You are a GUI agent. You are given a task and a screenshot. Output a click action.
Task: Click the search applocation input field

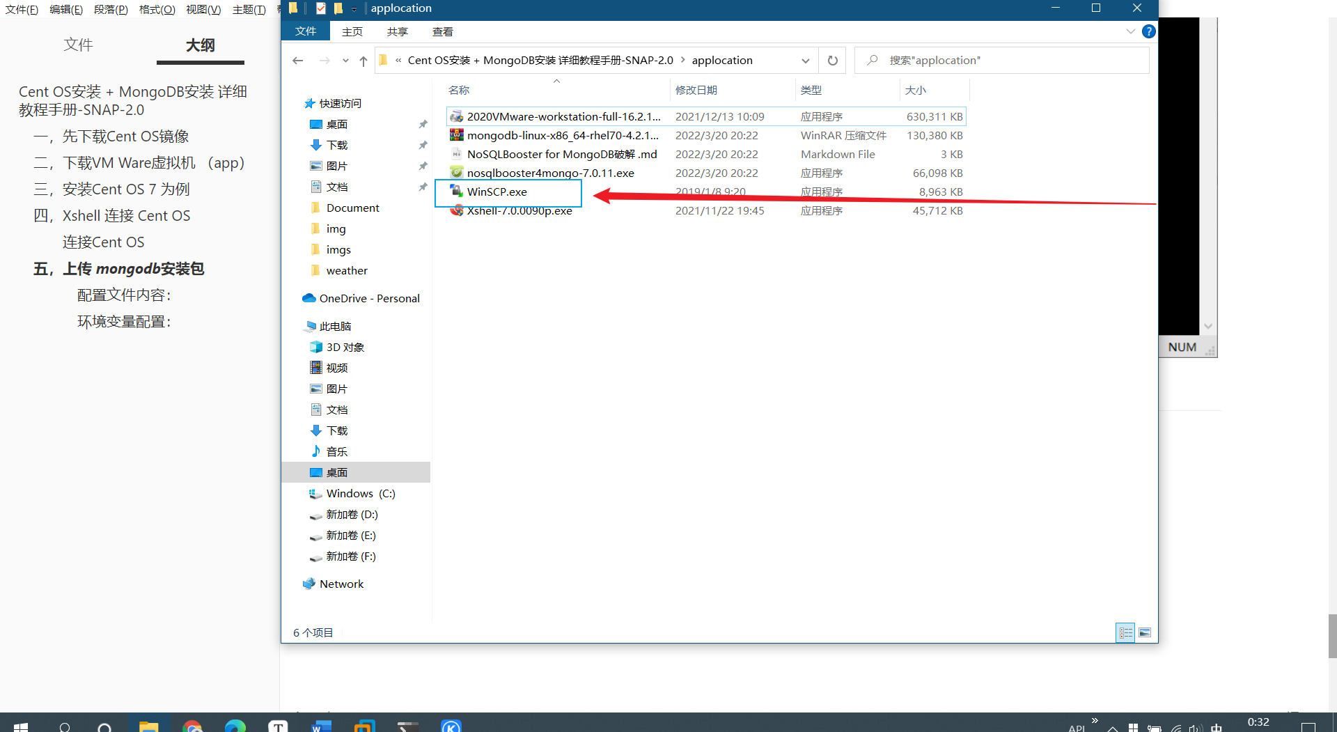click(x=1002, y=61)
